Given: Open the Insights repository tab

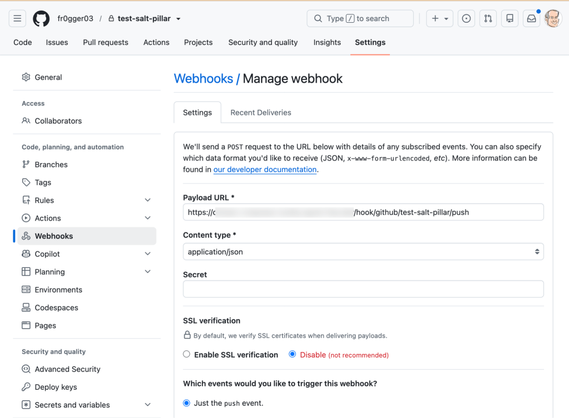Looking at the screenshot, I should pyautogui.click(x=327, y=42).
